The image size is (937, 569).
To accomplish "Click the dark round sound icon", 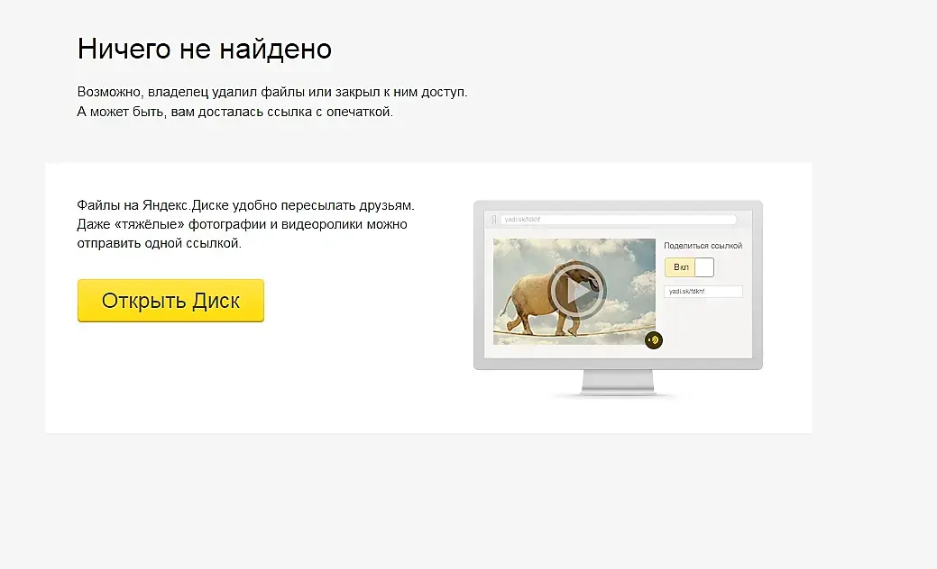I will (x=654, y=340).
